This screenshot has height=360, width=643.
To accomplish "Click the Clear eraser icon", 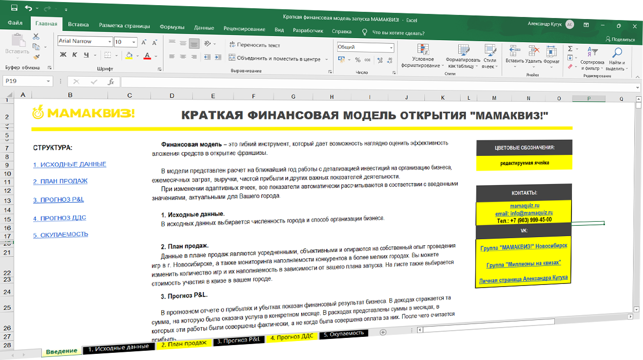I will pyautogui.click(x=570, y=66).
